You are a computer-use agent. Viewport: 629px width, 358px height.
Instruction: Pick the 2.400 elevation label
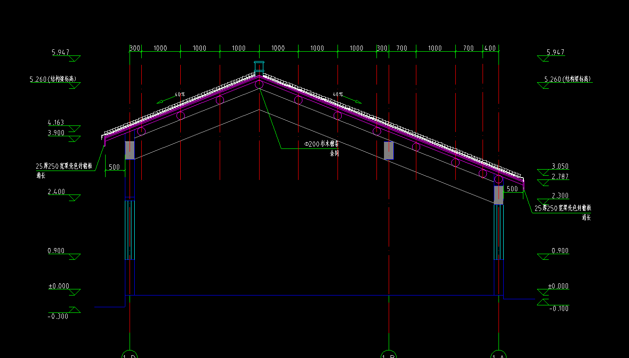56,192
